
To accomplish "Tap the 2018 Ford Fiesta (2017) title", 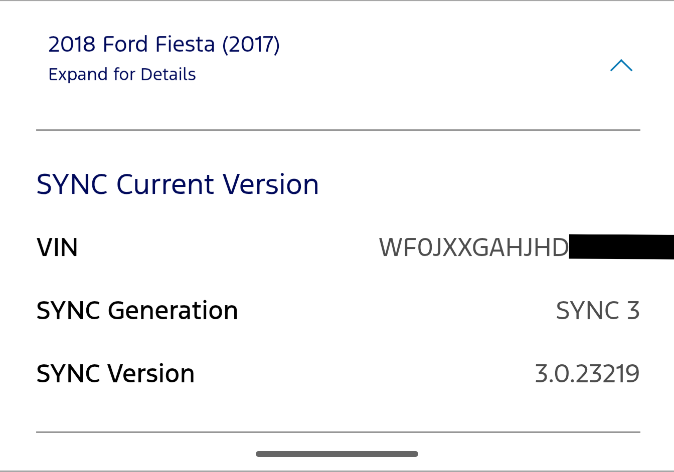I will [x=164, y=44].
